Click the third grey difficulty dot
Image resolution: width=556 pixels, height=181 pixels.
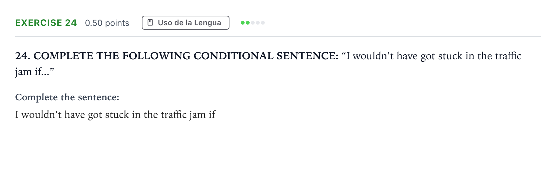tap(253, 23)
